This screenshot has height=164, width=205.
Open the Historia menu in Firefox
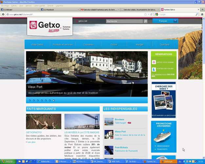28,6
